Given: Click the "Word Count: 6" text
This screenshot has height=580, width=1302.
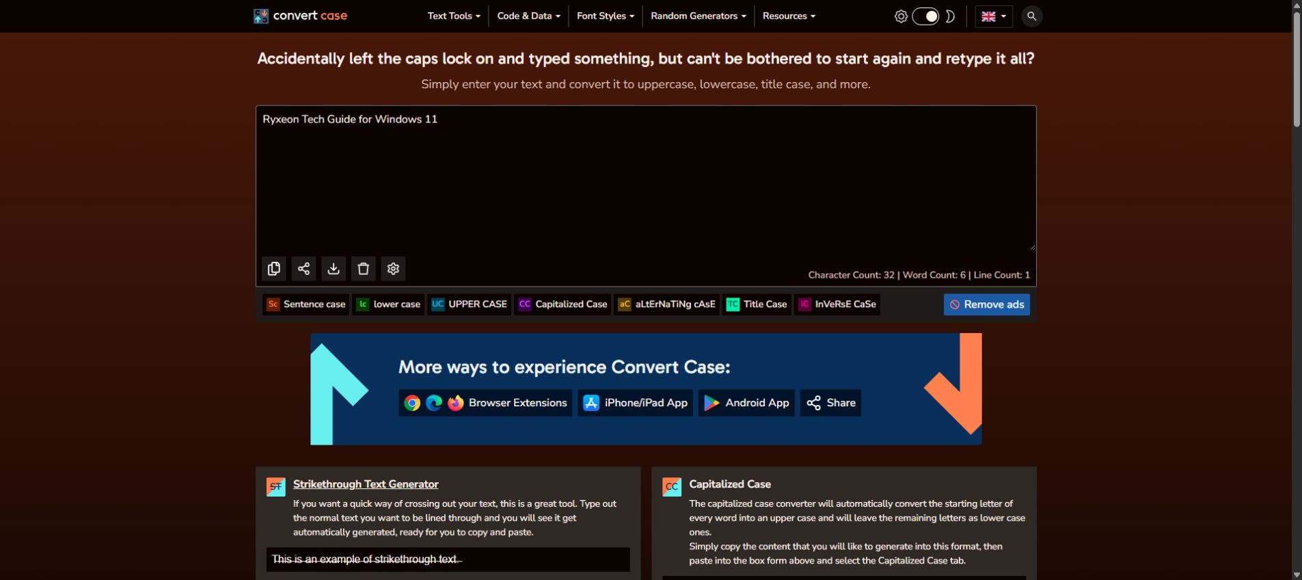Looking at the screenshot, I should point(934,275).
